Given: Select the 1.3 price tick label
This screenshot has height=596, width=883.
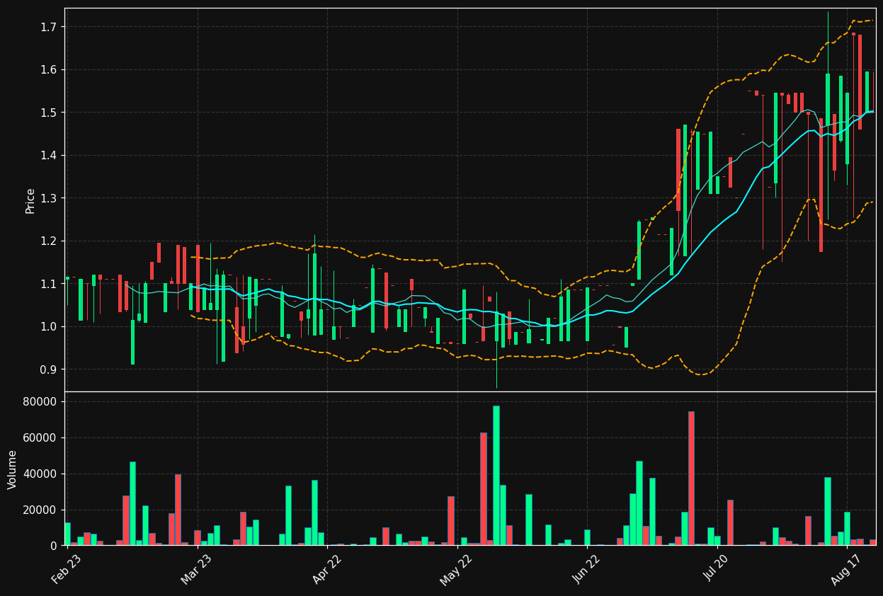Looking at the screenshot, I should point(50,198).
